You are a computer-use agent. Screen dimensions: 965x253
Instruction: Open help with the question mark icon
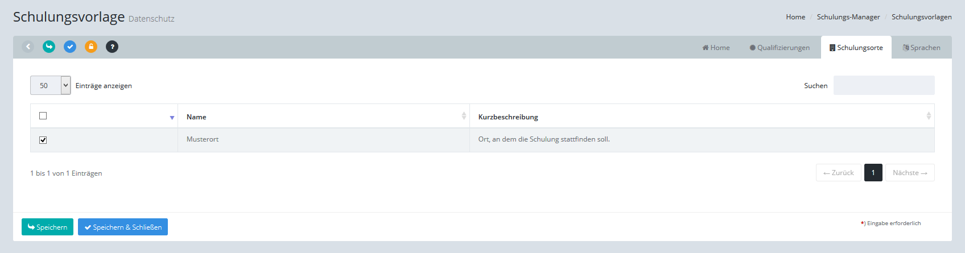[x=112, y=47]
